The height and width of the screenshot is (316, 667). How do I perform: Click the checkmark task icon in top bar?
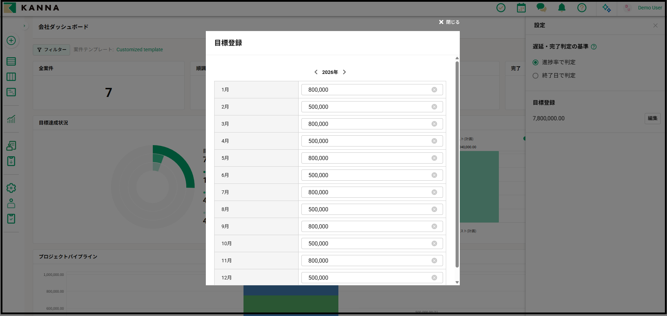point(501,8)
